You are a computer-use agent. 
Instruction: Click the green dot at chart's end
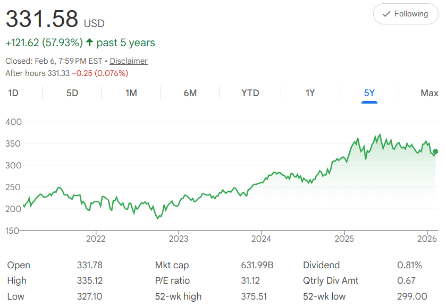[x=436, y=152]
